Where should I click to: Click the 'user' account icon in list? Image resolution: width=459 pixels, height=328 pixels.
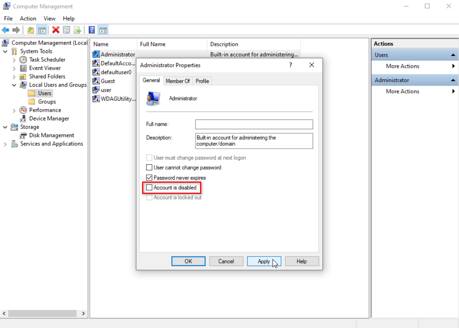pos(96,90)
